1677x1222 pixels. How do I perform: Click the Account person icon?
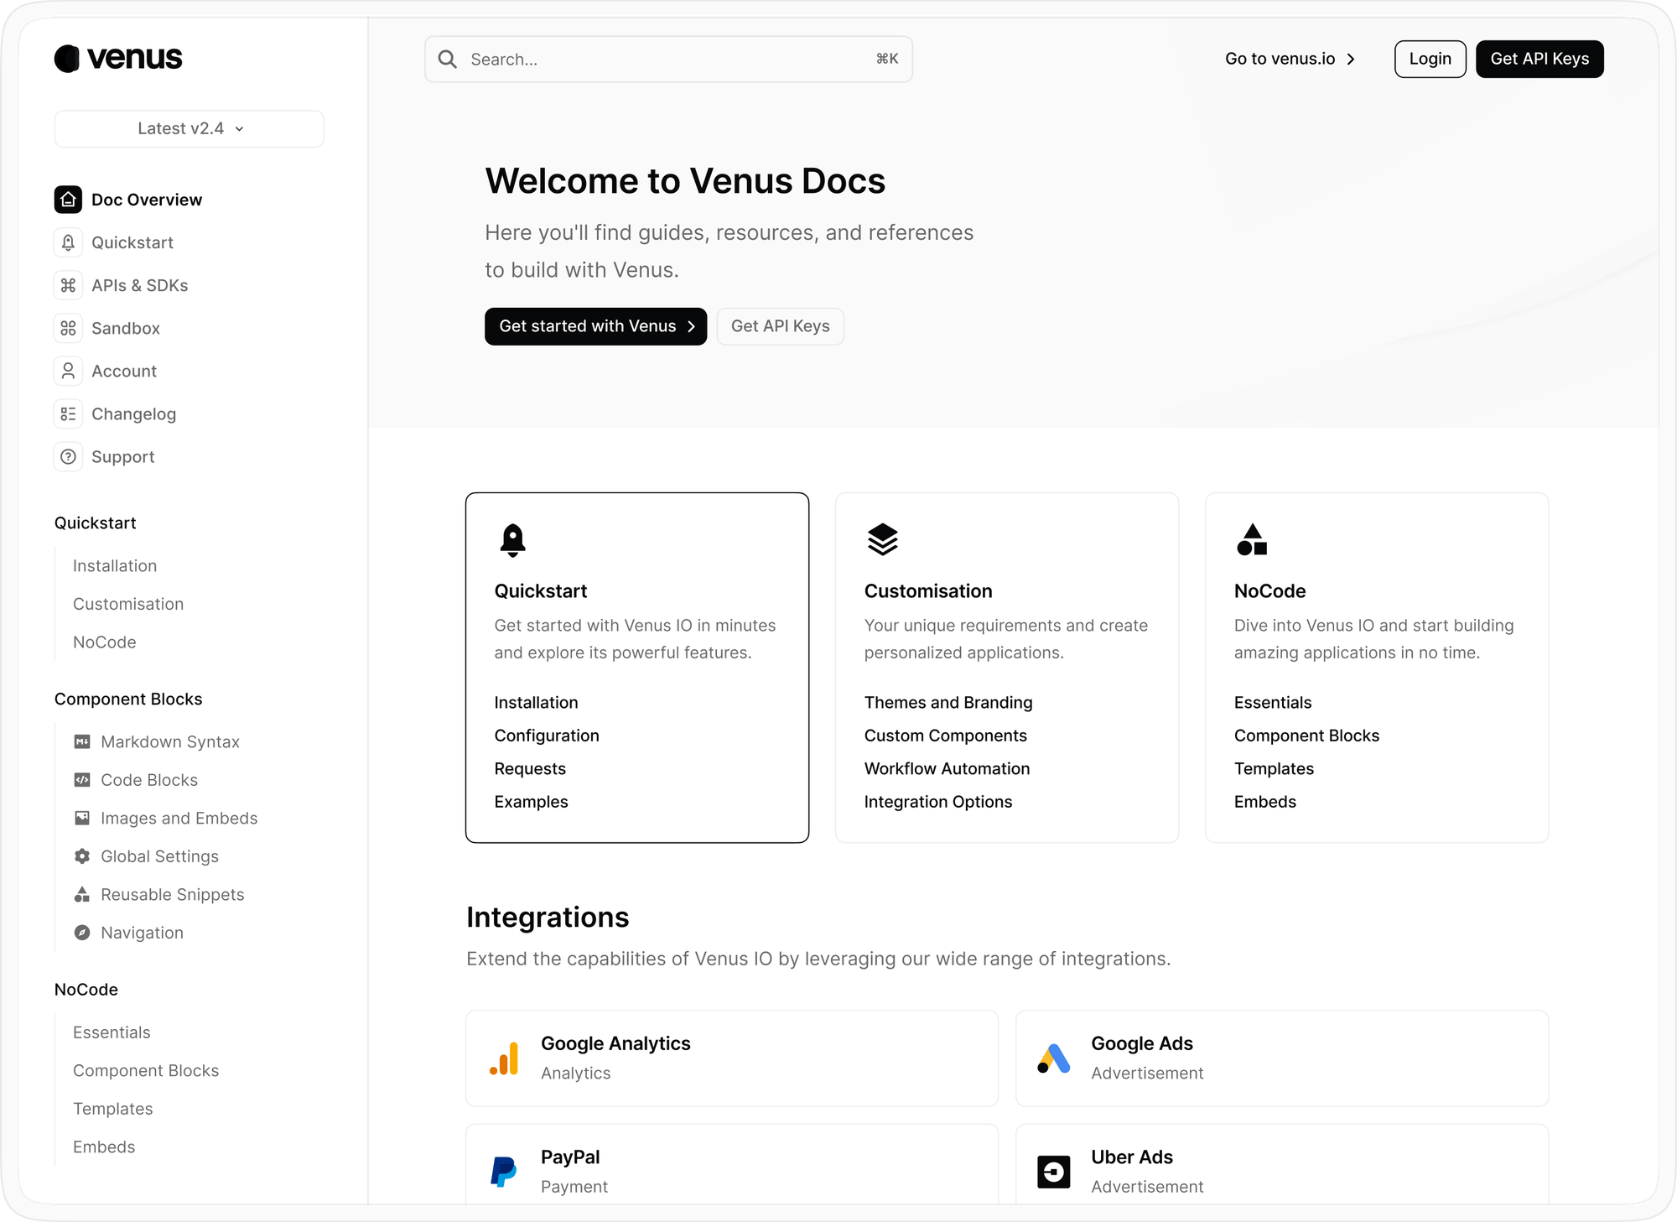(x=68, y=371)
